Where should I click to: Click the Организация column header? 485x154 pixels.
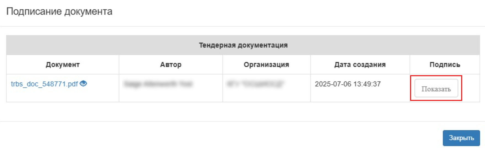266,65
